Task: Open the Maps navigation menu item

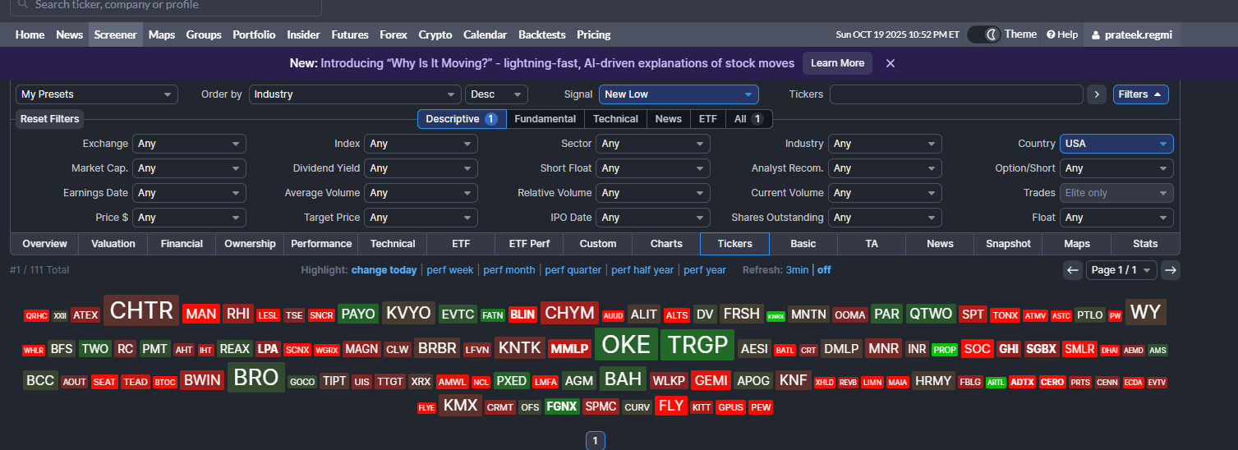Action: [162, 34]
